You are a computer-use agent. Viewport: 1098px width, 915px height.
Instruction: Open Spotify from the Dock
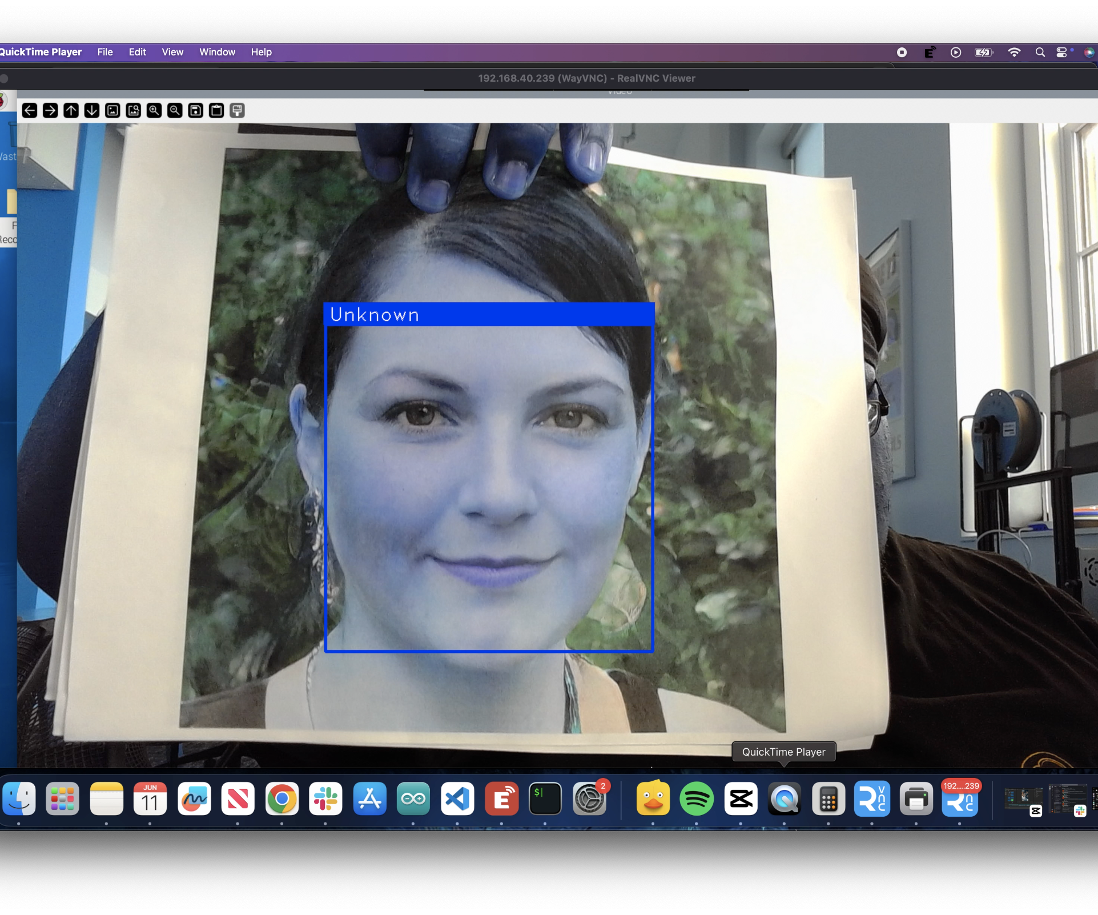(696, 799)
